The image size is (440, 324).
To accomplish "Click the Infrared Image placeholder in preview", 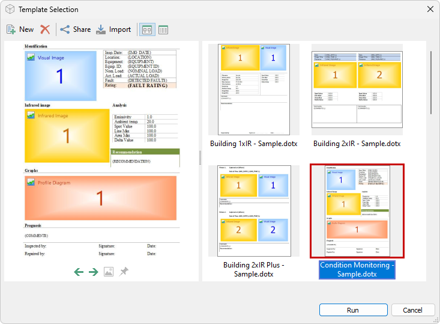I will point(67,136).
